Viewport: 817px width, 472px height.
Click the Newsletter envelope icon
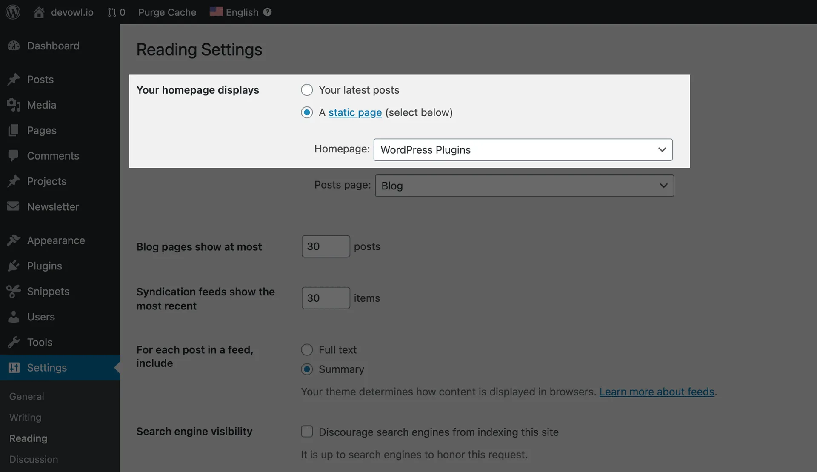pyautogui.click(x=14, y=206)
